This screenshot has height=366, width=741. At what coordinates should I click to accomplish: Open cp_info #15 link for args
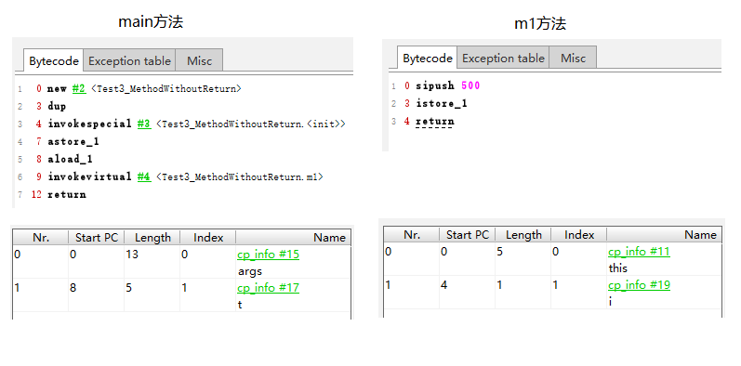268,255
